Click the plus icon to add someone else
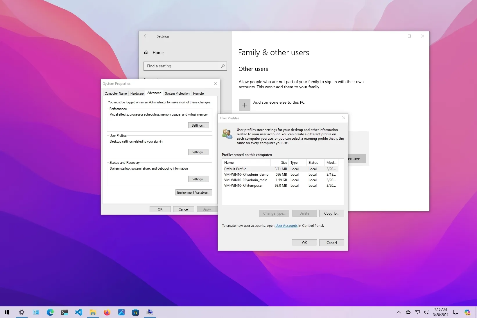Image resolution: width=477 pixels, height=318 pixels. [x=244, y=105]
